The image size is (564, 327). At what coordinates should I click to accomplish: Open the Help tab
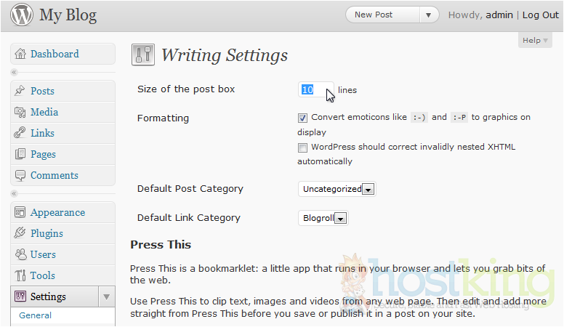pos(535,41)
